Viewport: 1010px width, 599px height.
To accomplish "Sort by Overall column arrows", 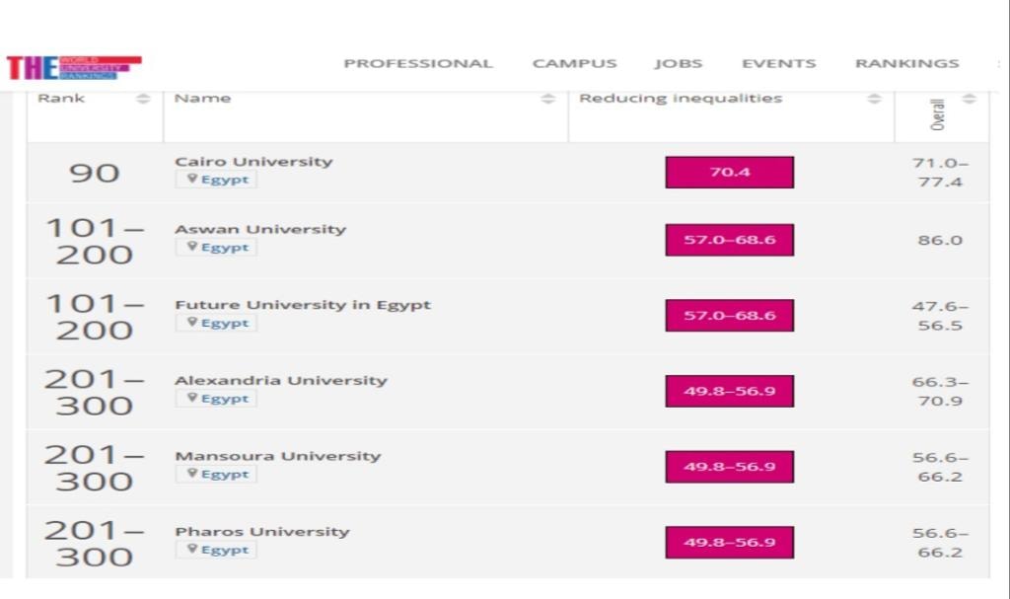I will [969, 99].
